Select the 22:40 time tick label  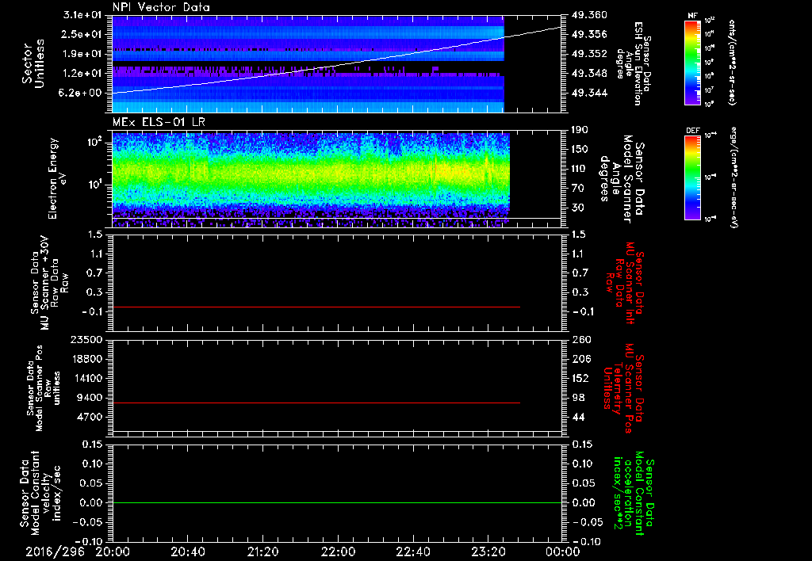412,551
